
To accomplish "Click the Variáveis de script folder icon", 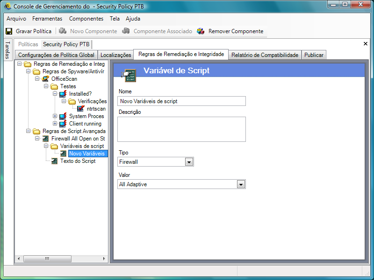I will pyautogui.click(x=54, y=146).
